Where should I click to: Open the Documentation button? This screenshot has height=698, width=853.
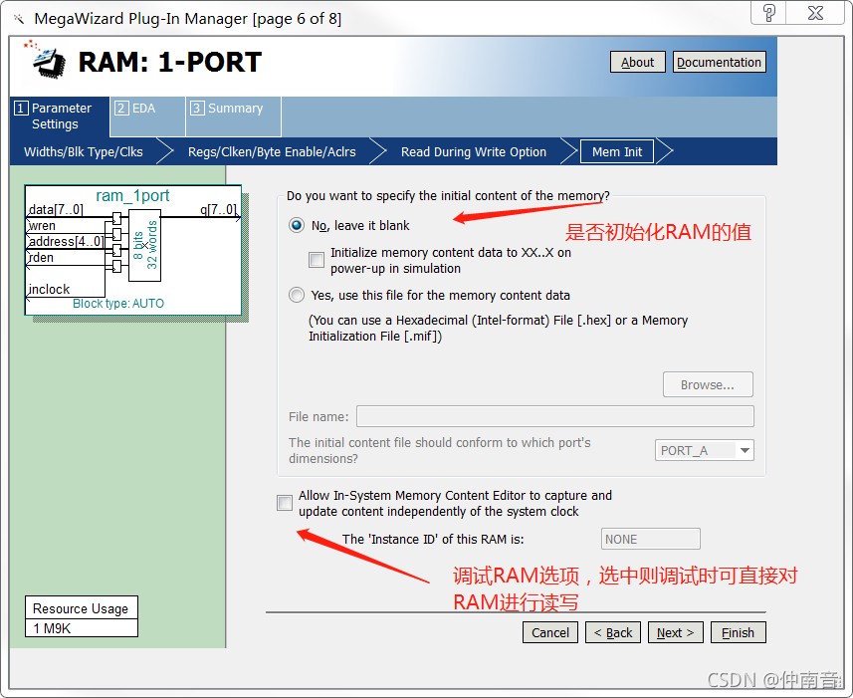pyautogui.click(x=720, y=62)
